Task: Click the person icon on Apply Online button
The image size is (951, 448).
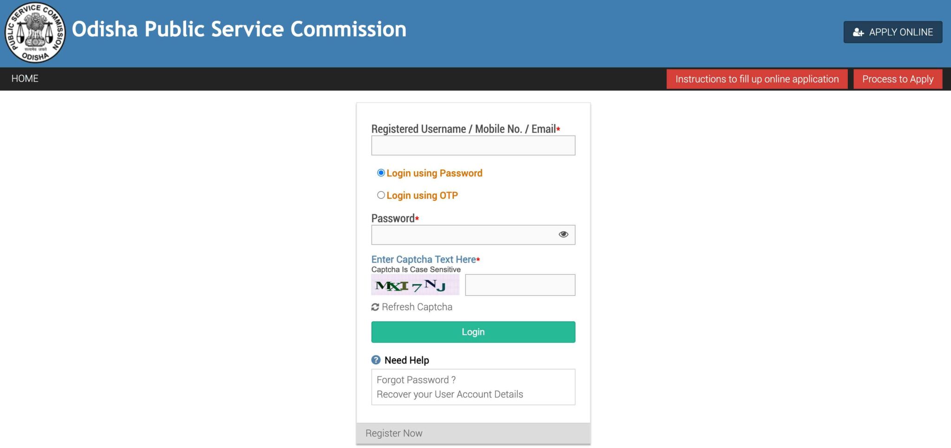Action: coord(858,32)
